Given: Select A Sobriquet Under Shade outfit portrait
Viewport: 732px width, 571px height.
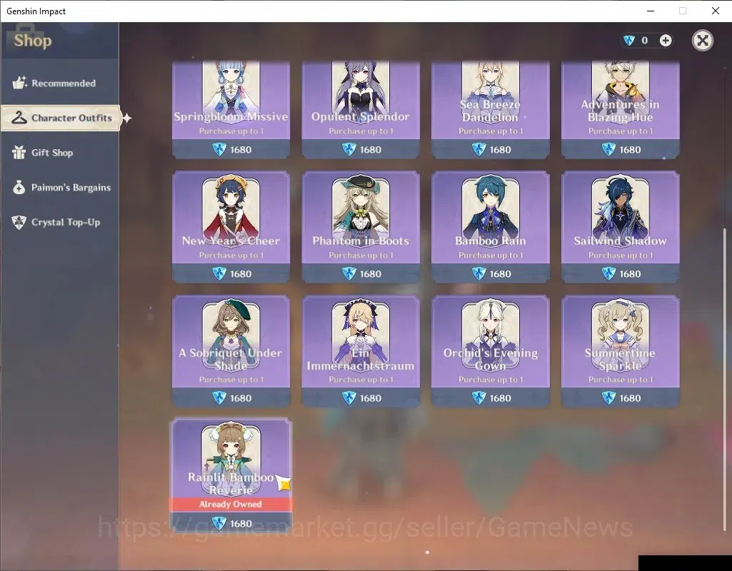Looking at the screenshot, I should tap(231, 335).
